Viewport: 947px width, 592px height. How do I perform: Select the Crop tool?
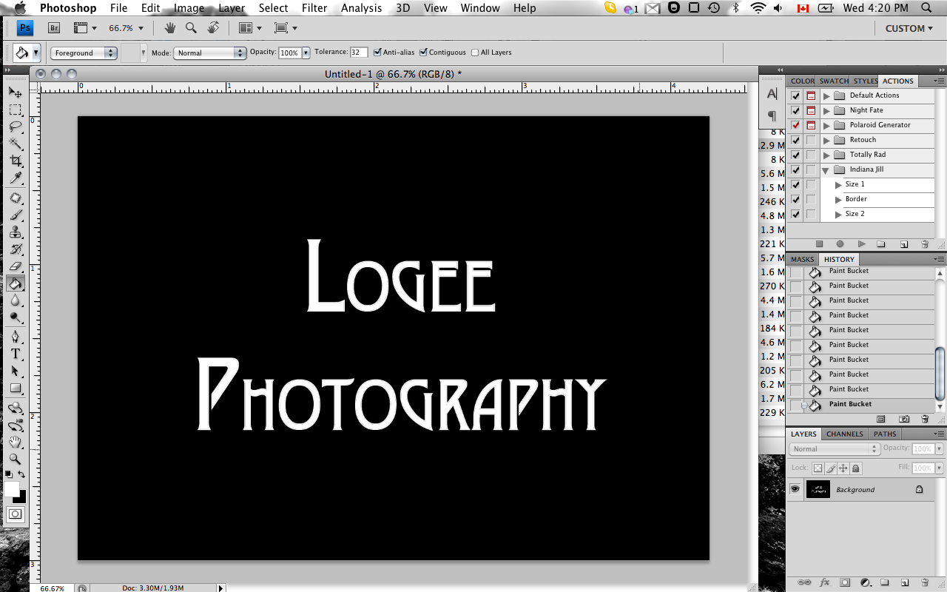point(16,161)
